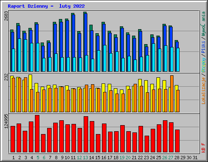The height and width of the screenshot is (162, 208).
Task: Click the 232 y-axis value label
Action: [6, 77]
